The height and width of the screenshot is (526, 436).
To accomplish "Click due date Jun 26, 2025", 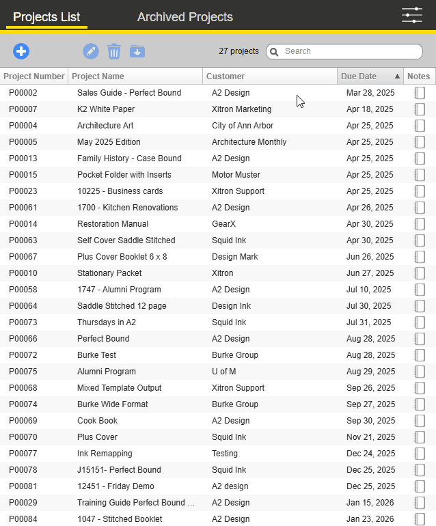I will point(370,257).
